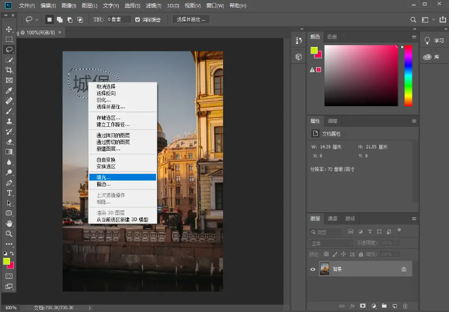449x312 pixels.
Task: Swap foreground and background colors
Action: tap(12, 253)
